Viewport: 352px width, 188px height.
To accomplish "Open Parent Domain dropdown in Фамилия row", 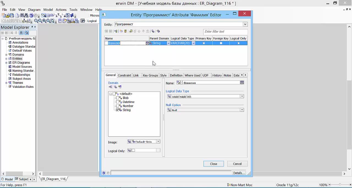I will point(168,43).
